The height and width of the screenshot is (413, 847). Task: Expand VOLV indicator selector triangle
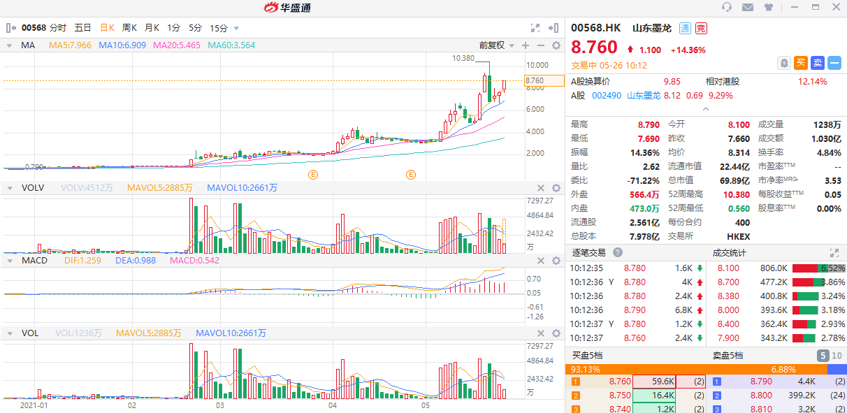tap(9, 187)
